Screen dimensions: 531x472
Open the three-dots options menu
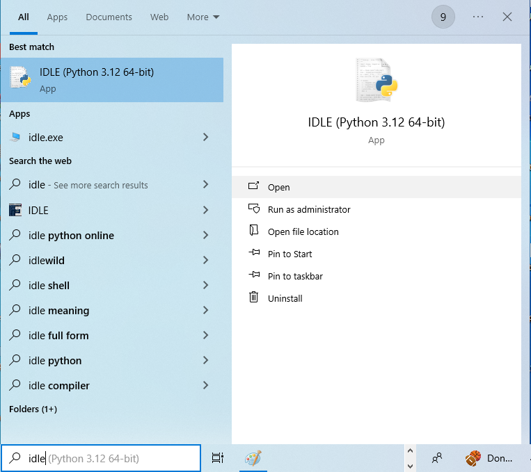[478, 17]
